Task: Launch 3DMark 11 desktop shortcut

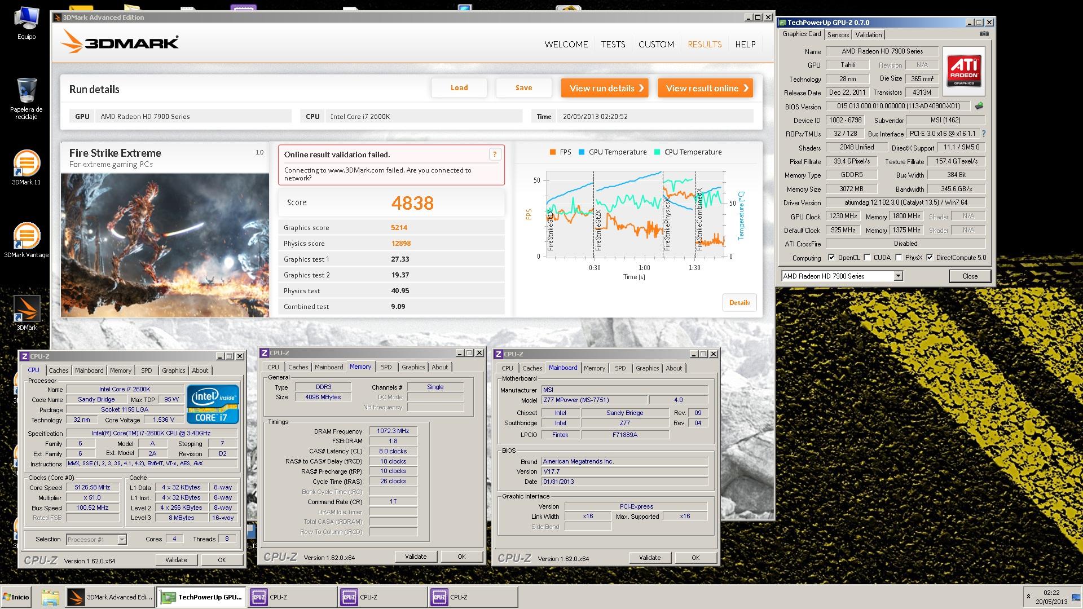Action: 26,167
